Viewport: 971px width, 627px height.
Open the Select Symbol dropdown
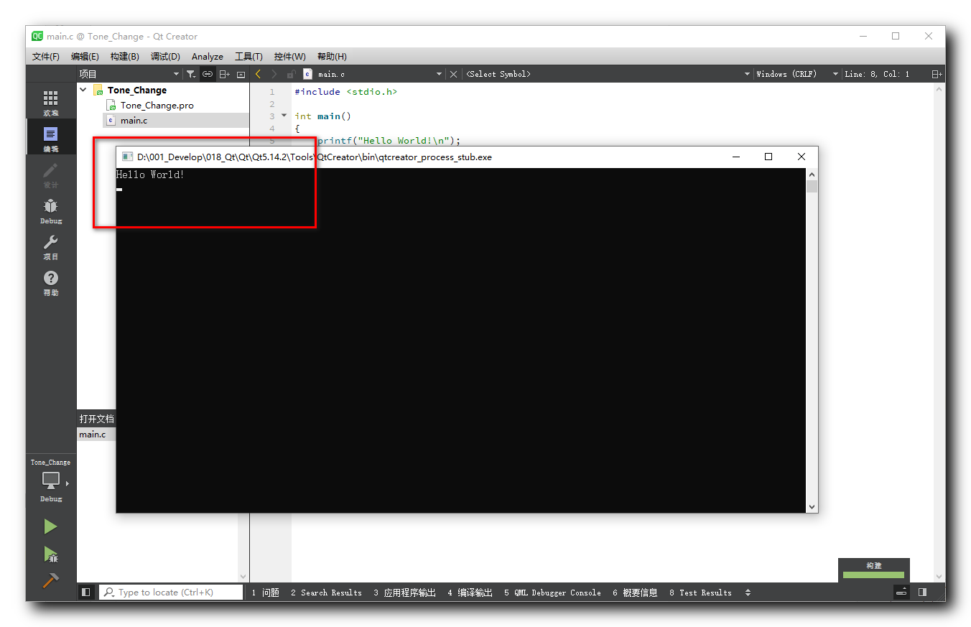[x=607, y=74]
